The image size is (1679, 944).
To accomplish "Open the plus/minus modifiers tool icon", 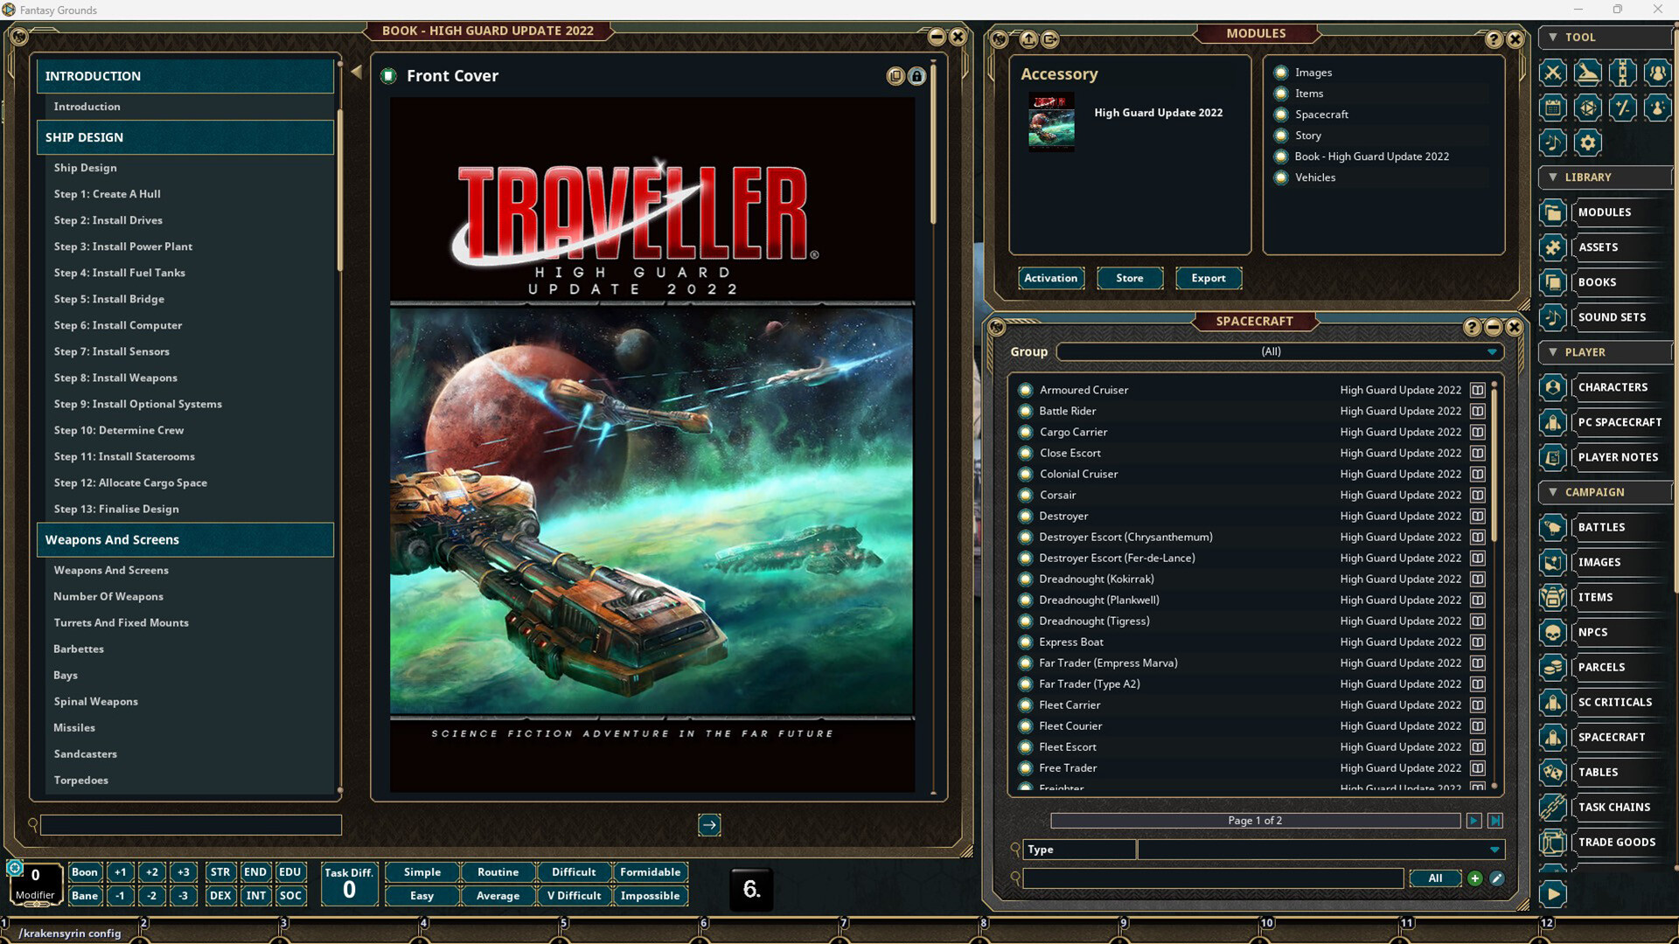I will [1623, 108].
